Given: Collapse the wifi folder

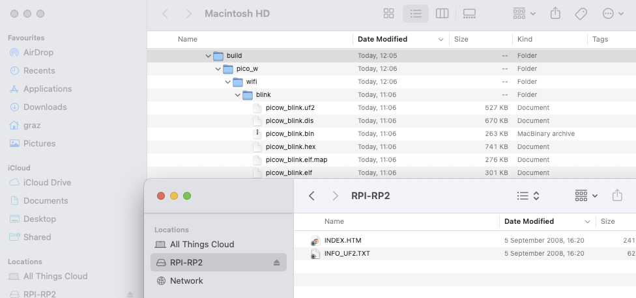Looking at the screenshot, I should pyautogui.click(x=227, y=82).
